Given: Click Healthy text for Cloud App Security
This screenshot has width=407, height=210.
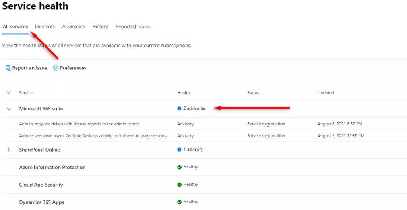Looking at the screenshot, I should (x=190, y=185).
